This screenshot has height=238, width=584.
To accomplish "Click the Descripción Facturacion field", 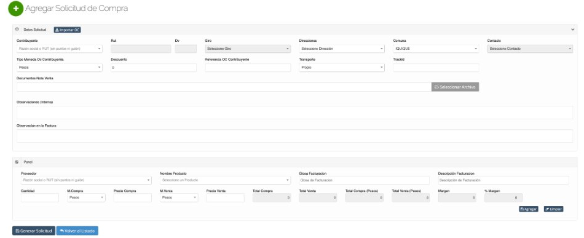I will (503, 180).
